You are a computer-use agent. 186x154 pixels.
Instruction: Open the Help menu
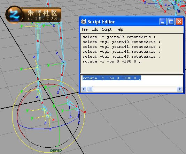point(119,29)
